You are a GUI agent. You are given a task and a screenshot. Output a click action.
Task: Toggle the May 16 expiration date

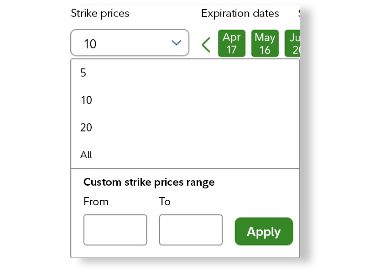(x=265, y=44)
